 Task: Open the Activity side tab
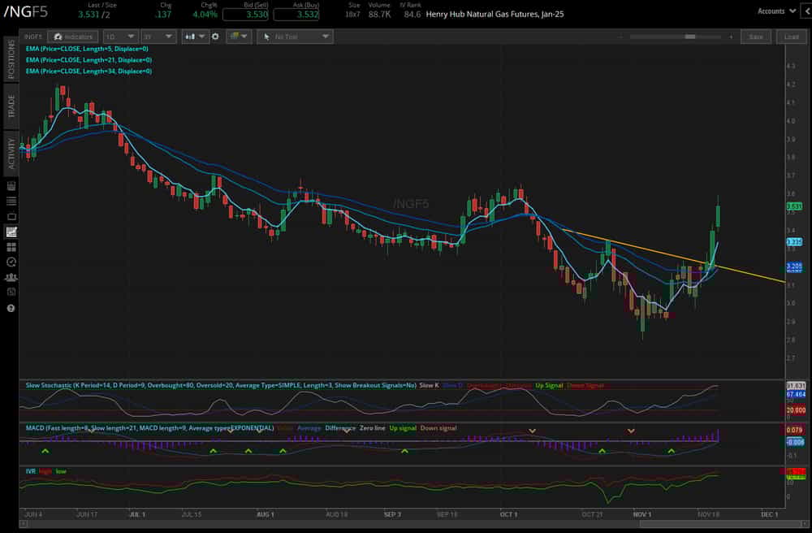point(11,153)
